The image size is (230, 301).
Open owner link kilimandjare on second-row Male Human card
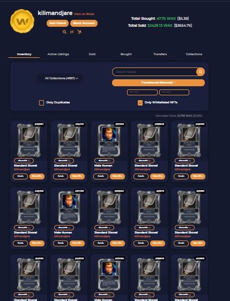click(x=62, y=236)
